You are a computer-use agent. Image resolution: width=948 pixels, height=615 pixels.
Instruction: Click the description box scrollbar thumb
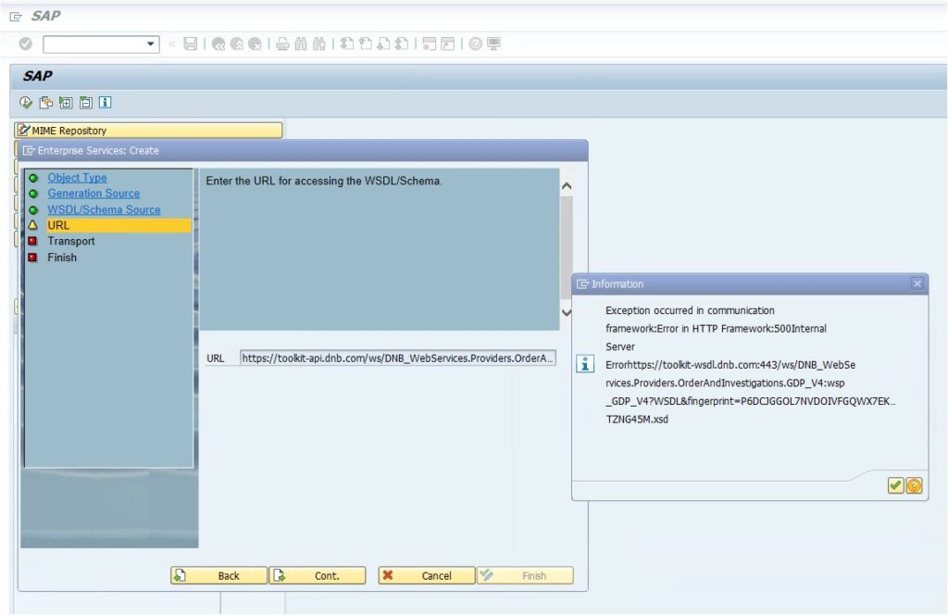(567, 248)
